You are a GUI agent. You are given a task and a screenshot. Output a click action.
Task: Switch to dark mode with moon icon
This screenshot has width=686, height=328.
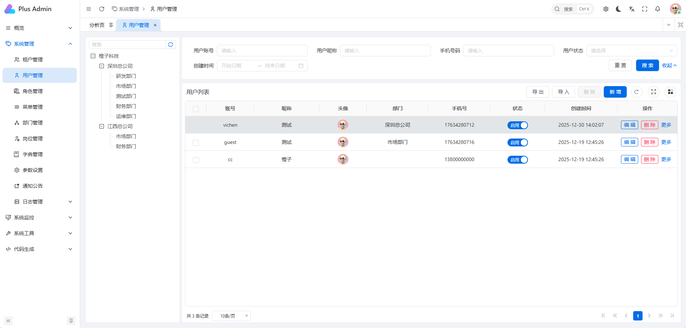(x=618, y=9)
